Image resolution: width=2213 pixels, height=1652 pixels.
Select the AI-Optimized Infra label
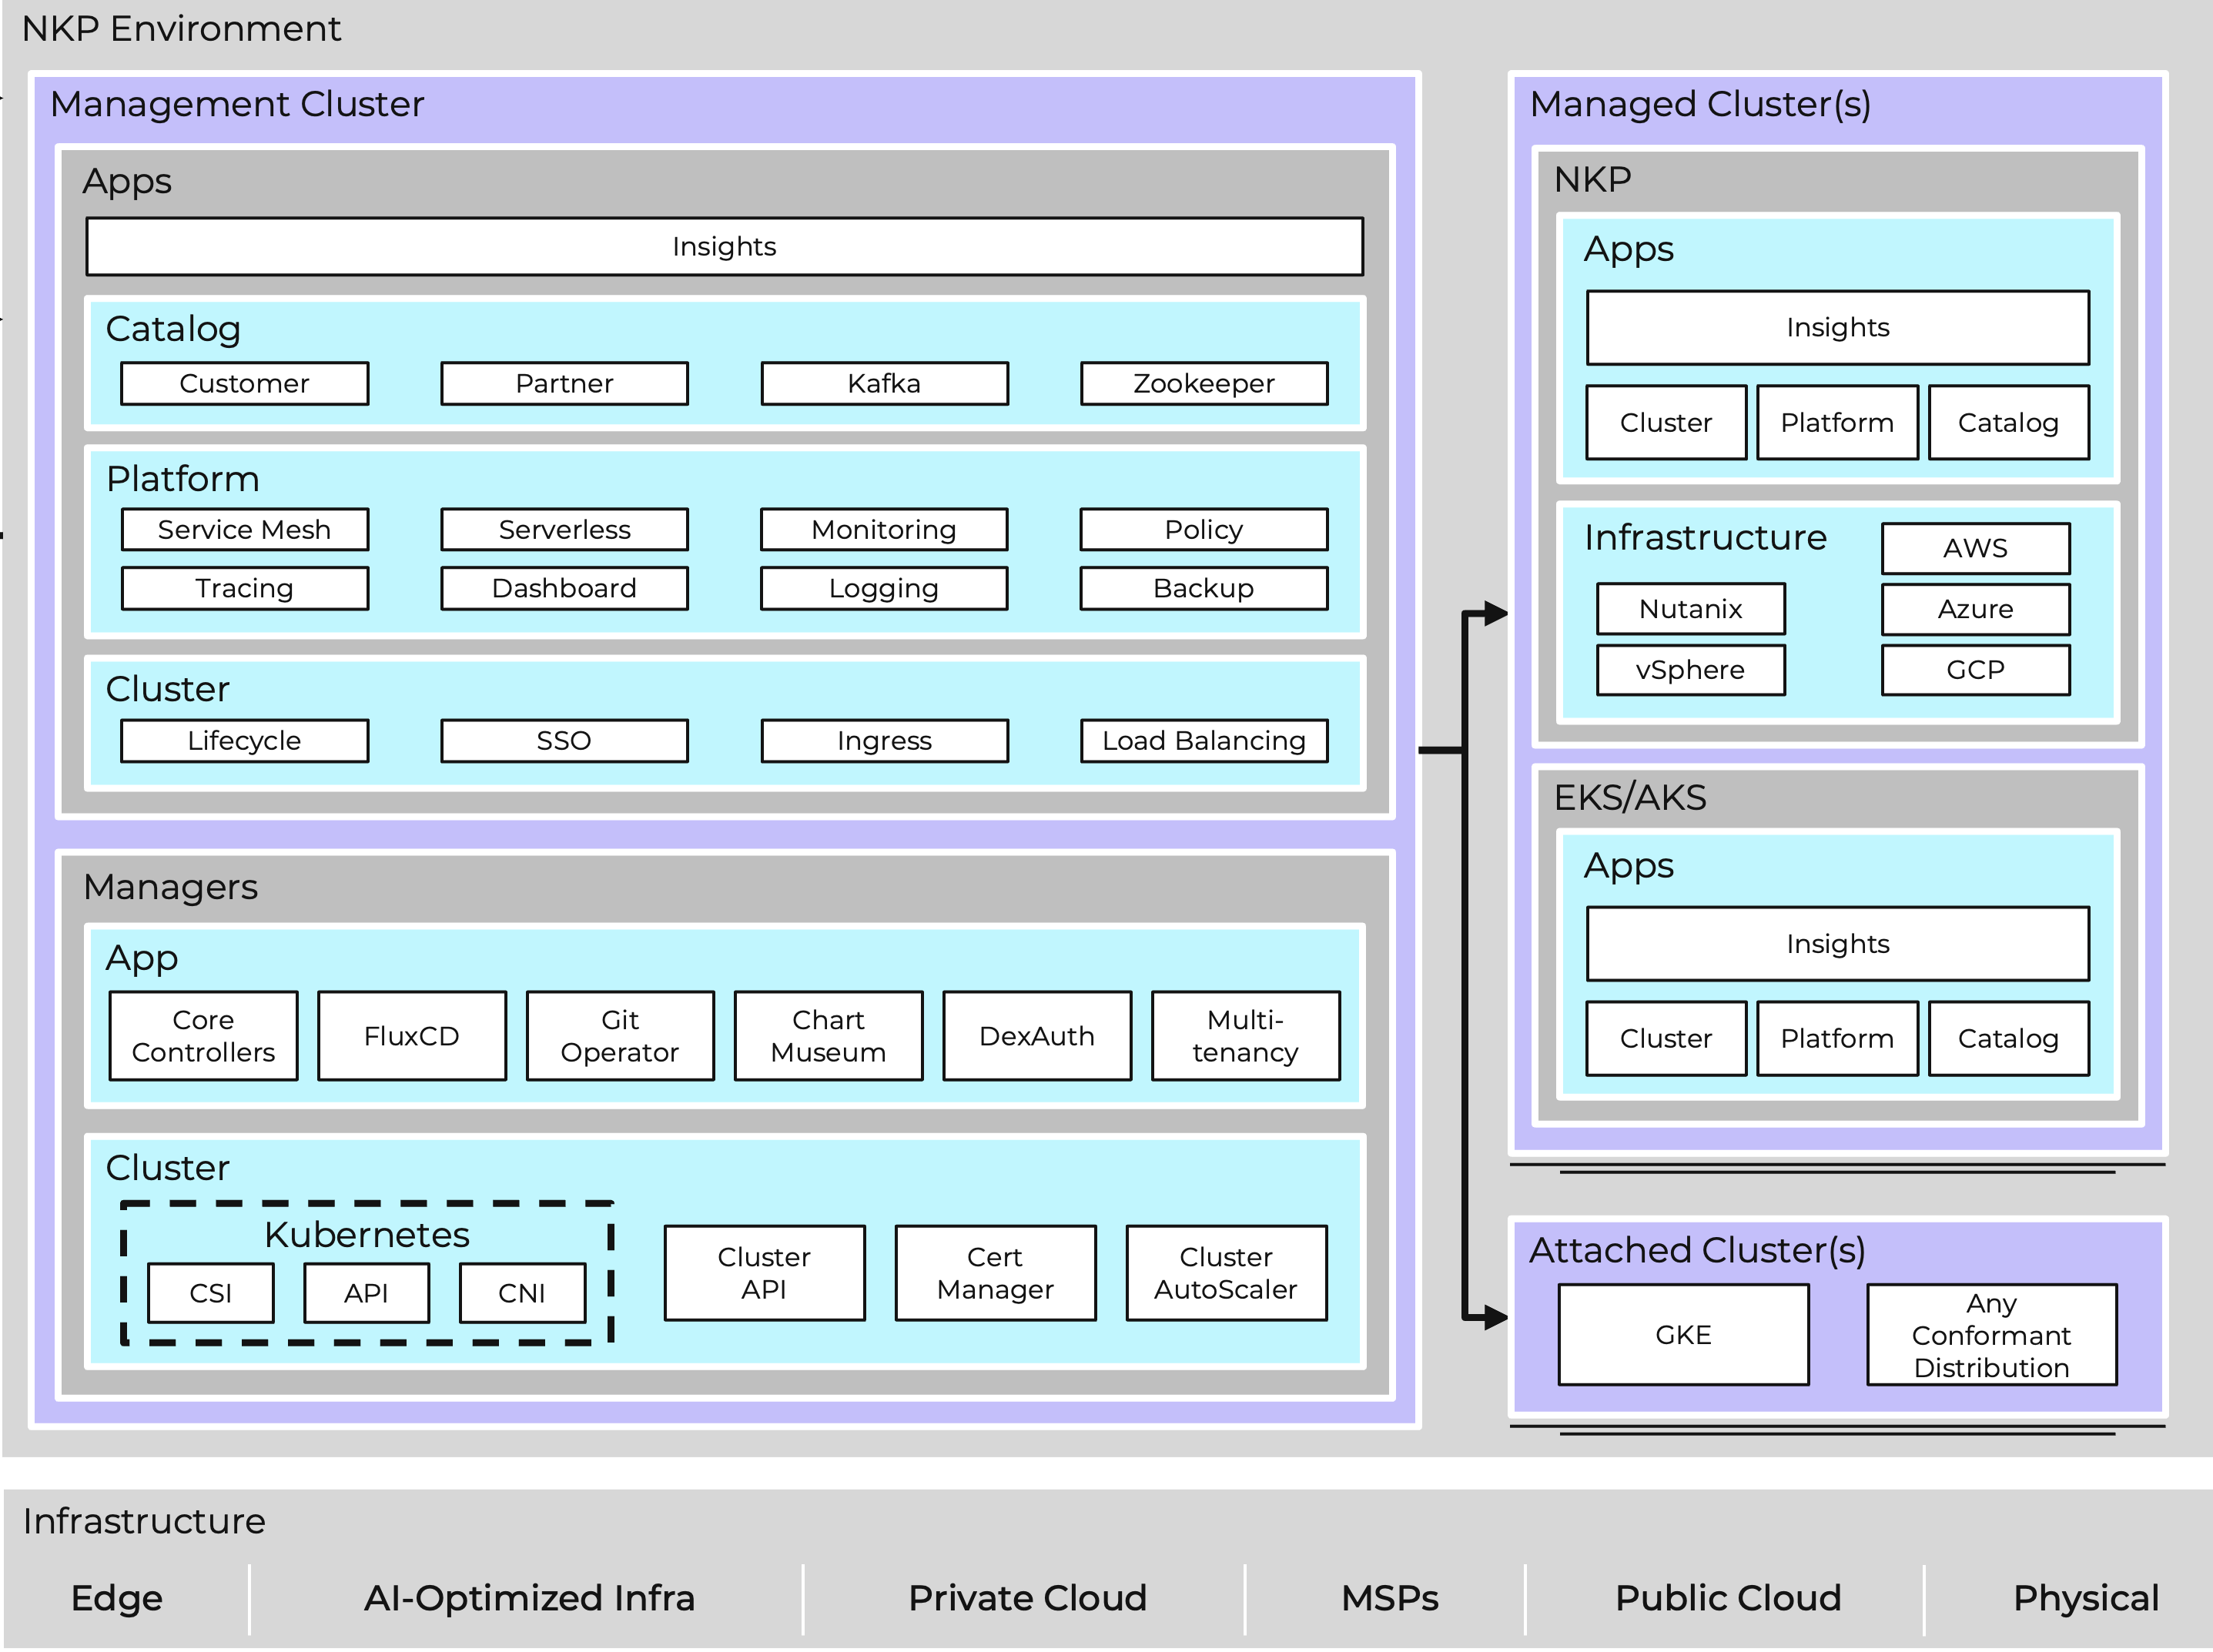pyautogui.click(x=529, y=1598)
